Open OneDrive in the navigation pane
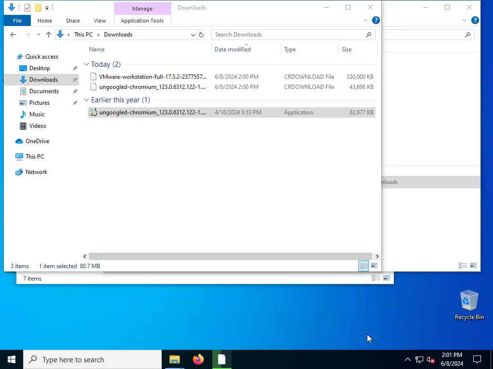Viewport: 493px width, 369px height. click(37, 141)
